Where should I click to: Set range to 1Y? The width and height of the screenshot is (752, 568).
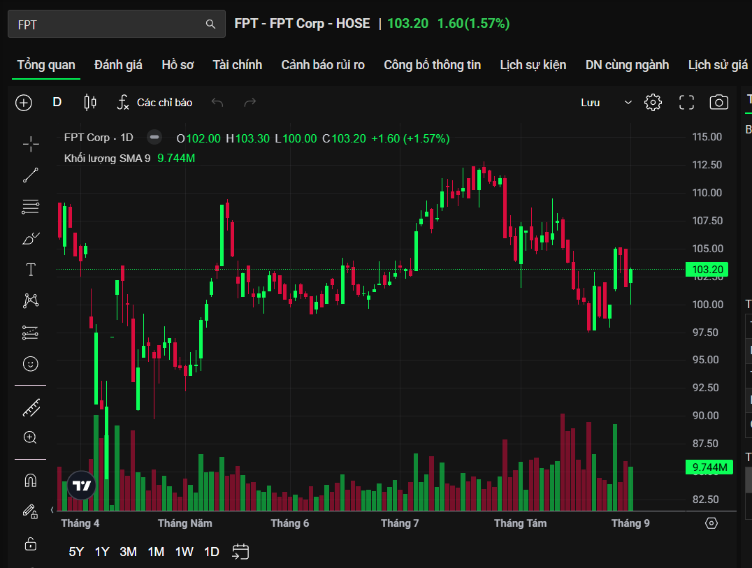[x=102, y=552]
